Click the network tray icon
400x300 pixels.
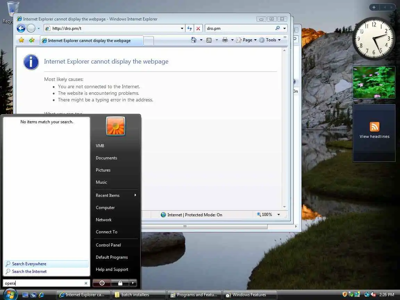click(367, 294)
